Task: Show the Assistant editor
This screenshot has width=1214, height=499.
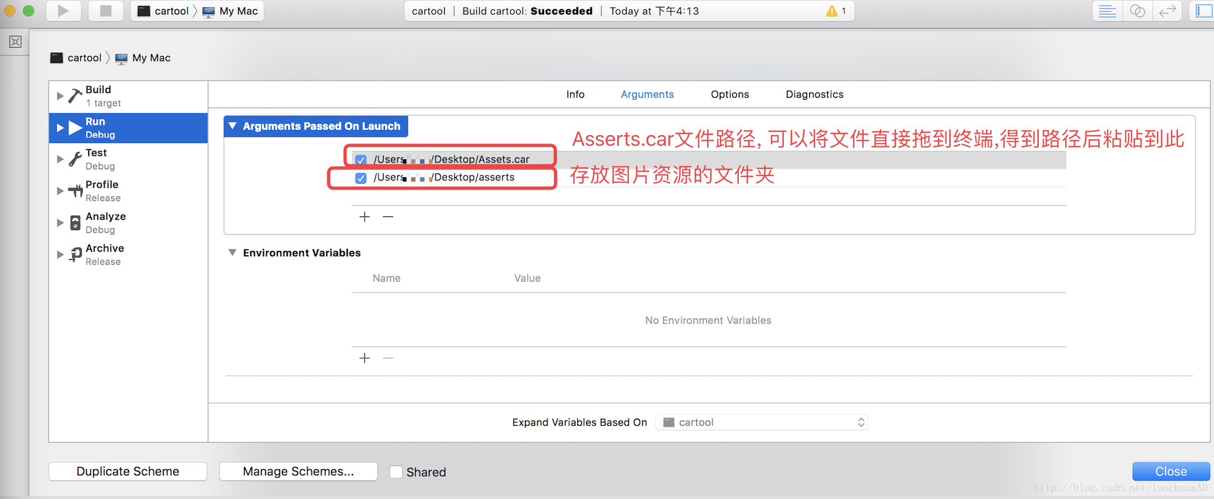Action: coord(1137,11)
